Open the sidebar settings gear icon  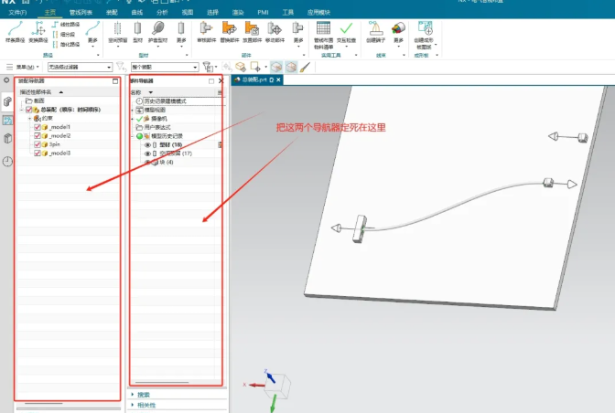(x=7, y=81)
